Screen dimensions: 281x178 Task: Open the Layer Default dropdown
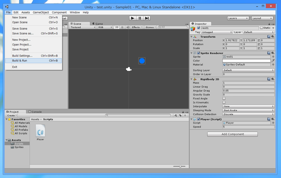click(259, 32)
